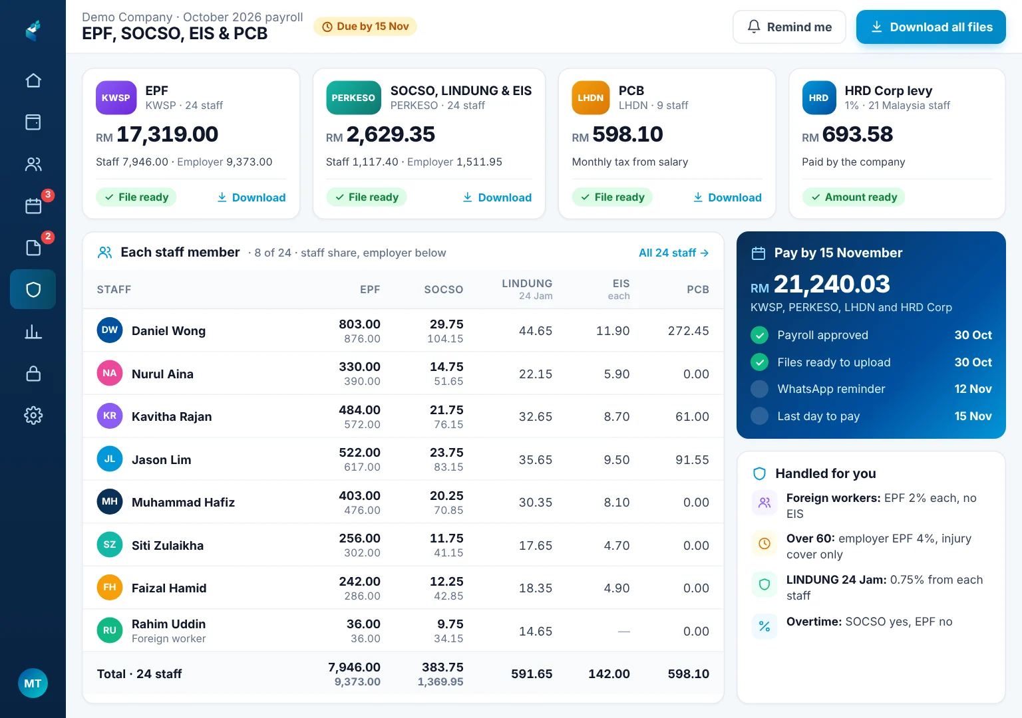The height and width of the screenshot is (718, 1022).
Task: Click Download all files button
Action: point(931,27)
